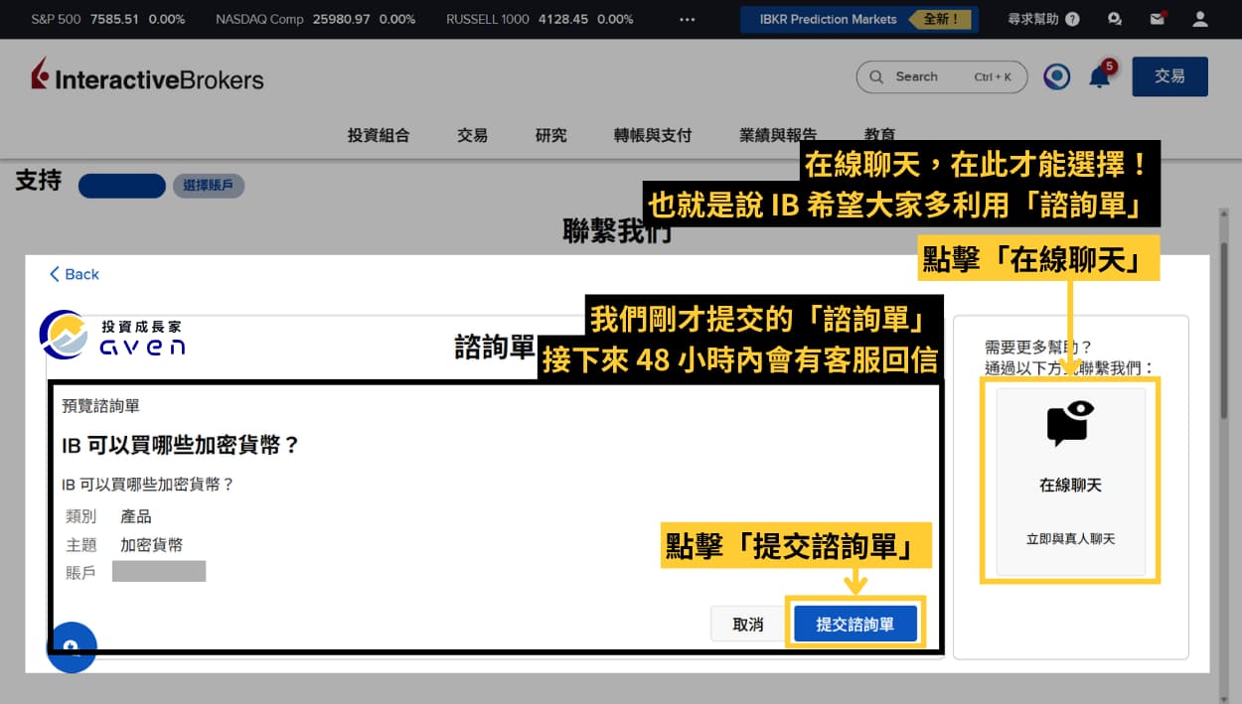Open the notifications bell icon
Screen dimensions: 1242x704
point(1099,76)
